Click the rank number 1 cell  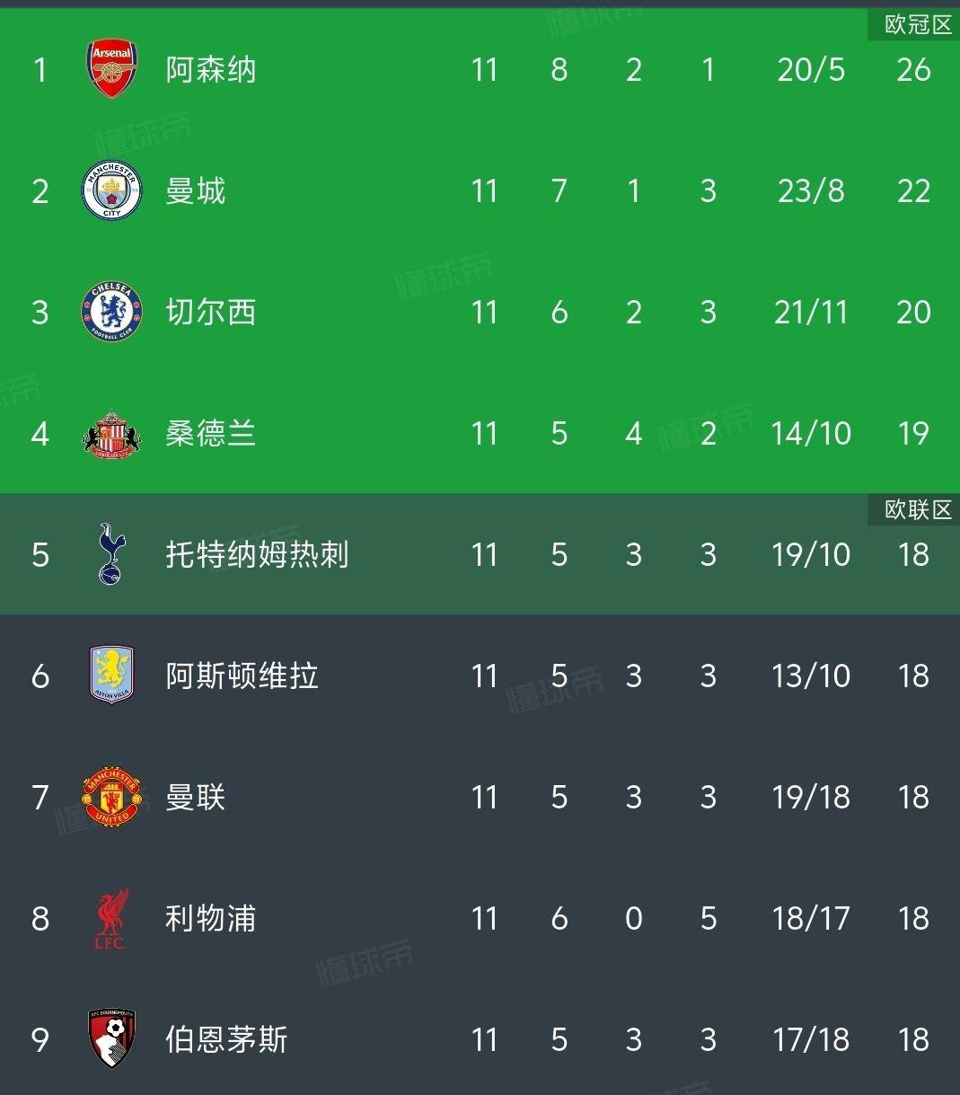40,69
